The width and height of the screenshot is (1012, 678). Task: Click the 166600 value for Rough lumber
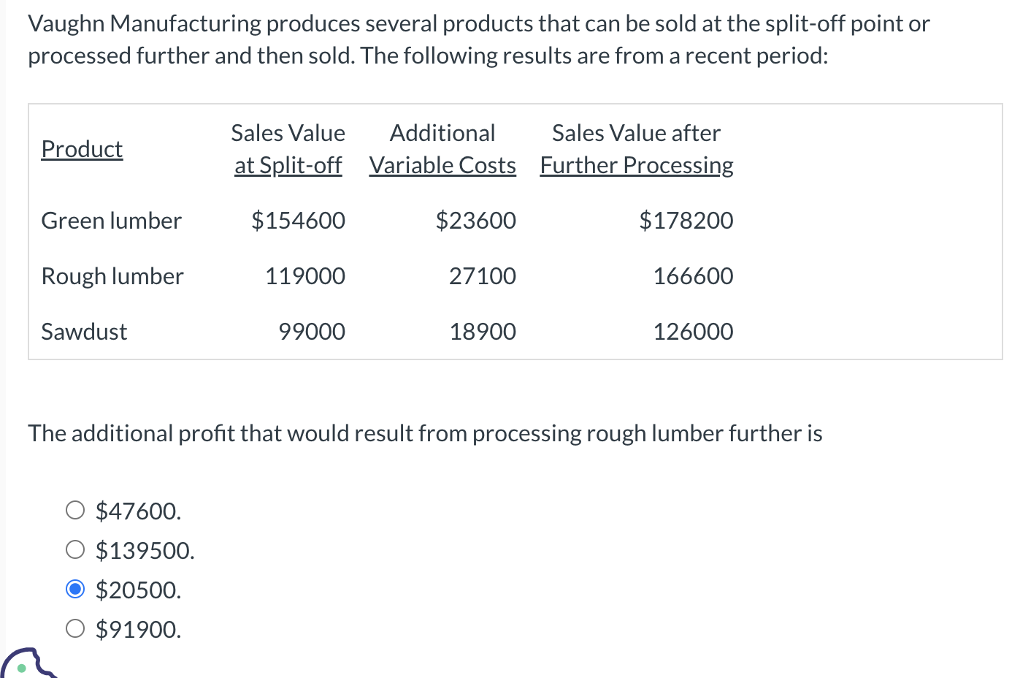coord(692,276)
